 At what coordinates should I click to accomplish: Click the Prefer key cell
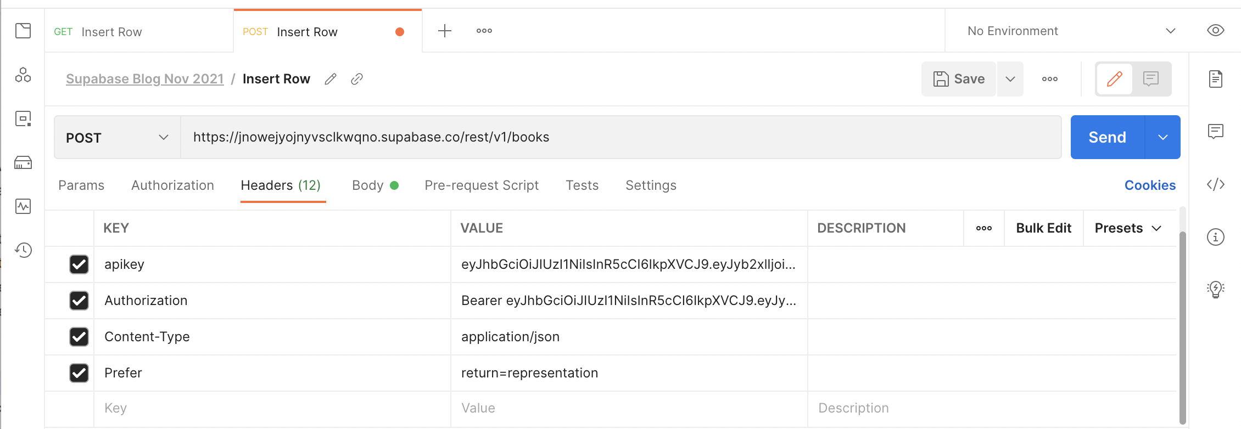coord(272,373)
